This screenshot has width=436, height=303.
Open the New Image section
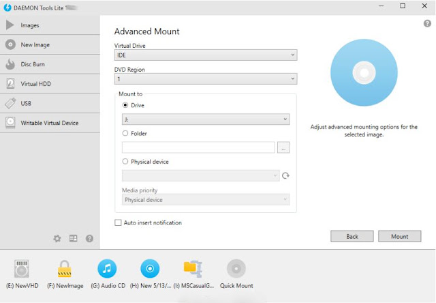coord(50,44)
